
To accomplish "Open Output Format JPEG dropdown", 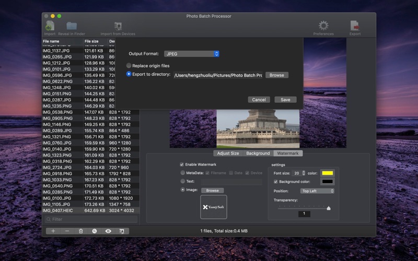I will coord(191,54).
